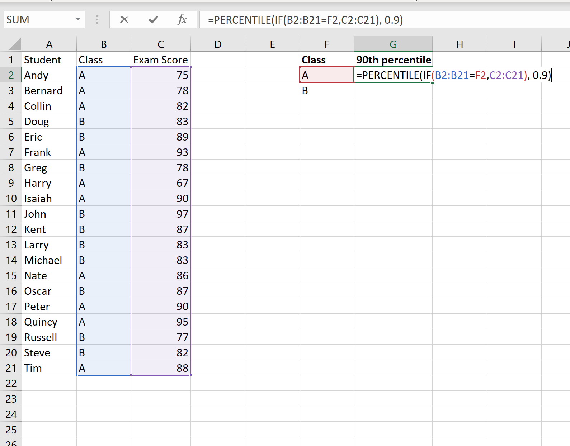The width and height of the screenshot is (570, 446).
Task: Select the cell with 'Peter'
Action: pyautogui.click(x=49, y=306)
